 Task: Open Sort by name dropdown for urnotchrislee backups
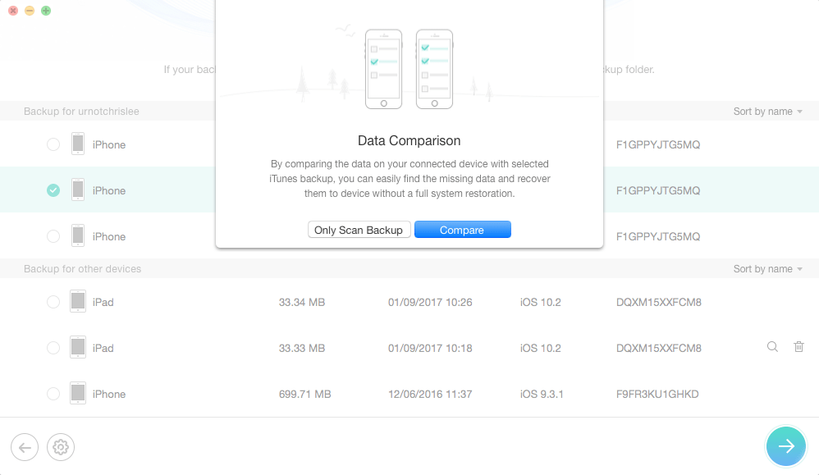click(767, 112)
